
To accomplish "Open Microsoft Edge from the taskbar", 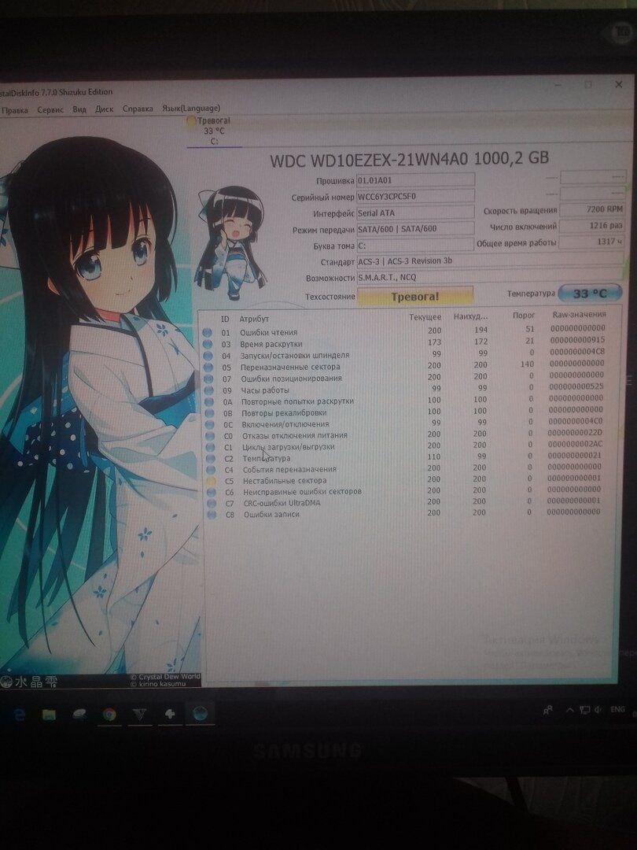I will coord(19,715).
